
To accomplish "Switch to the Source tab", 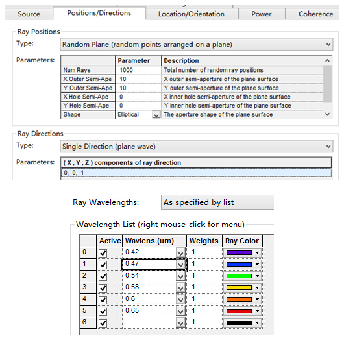I will pyautogui.click(x=29, y=14).
